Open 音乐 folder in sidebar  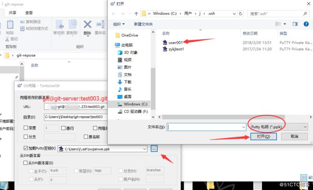124,89
